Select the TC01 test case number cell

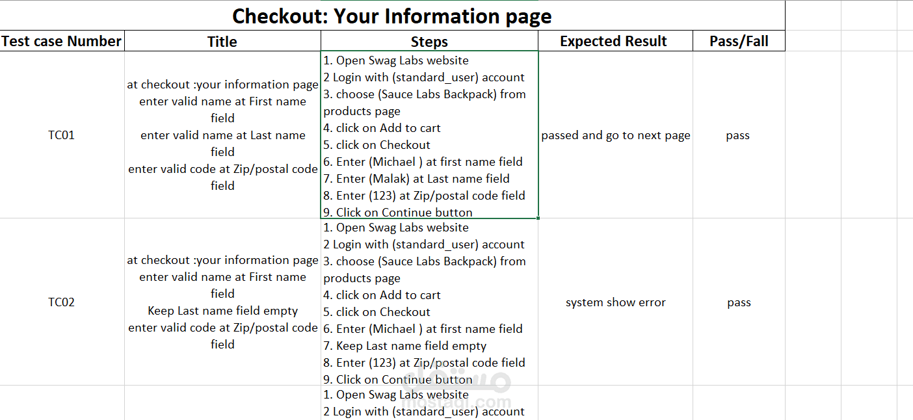tap(62, 135)
